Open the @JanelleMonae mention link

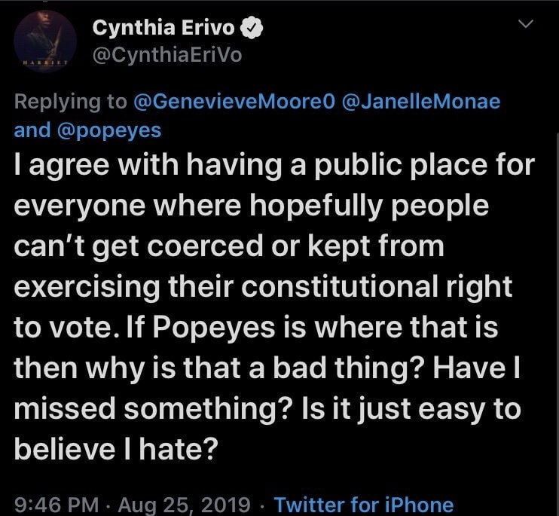click(421, 102)
